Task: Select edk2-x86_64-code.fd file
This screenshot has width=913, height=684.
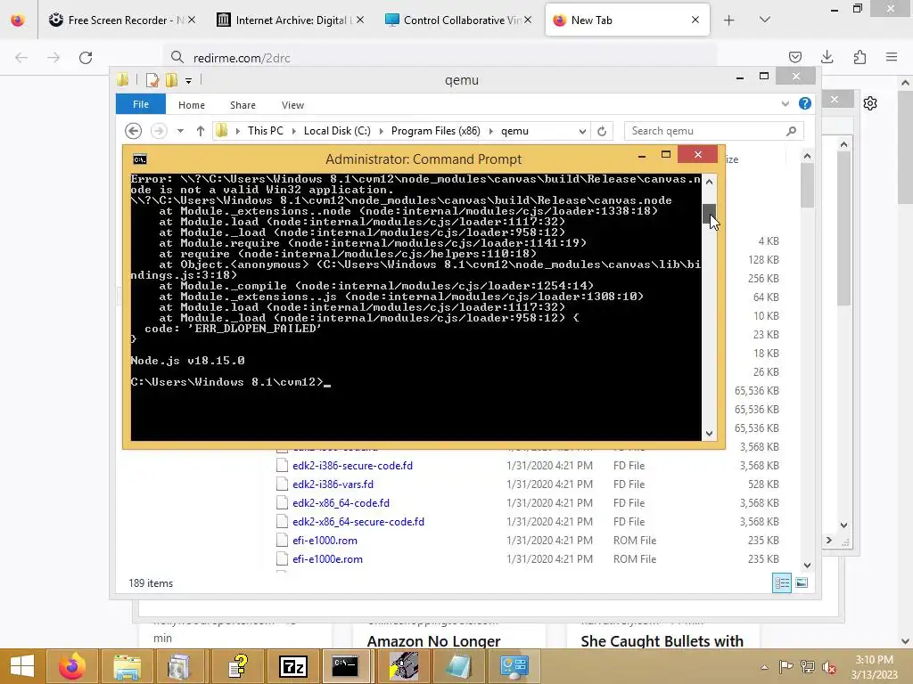Action: [x=341, y=502]
